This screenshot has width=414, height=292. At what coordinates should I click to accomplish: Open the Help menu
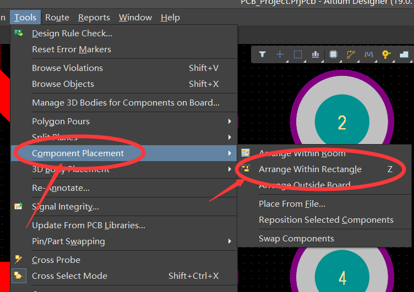(170, 18)
